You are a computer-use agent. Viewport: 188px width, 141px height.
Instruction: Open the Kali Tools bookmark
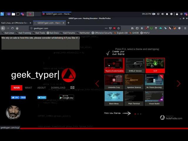[38, 33]
